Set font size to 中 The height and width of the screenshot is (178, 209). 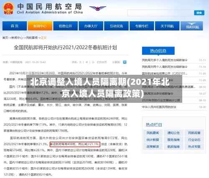(x=87, y=62)
